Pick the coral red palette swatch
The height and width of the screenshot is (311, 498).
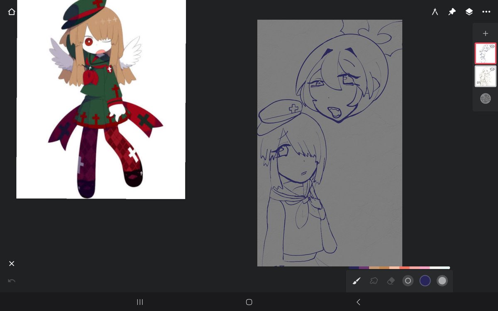(x=405, y=268)
